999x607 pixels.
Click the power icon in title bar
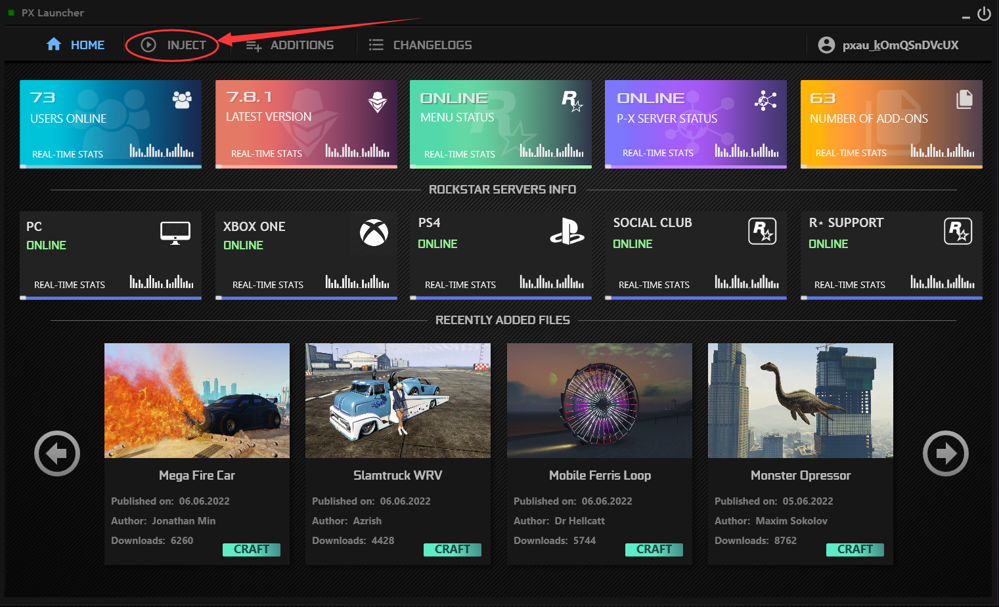984,14
